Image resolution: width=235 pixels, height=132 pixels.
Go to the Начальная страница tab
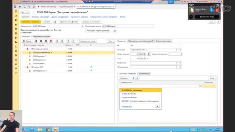tap(47, 7)
